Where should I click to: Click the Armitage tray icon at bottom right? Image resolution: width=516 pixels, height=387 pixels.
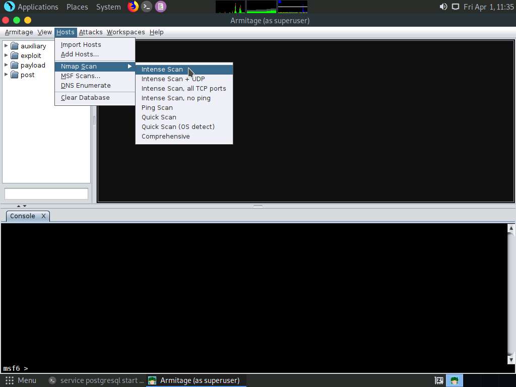[455, 380]
